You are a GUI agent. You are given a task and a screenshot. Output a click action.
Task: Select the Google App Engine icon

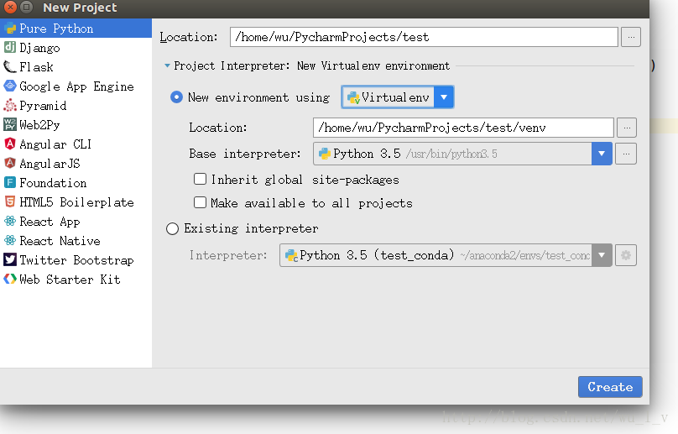pos(10,86)
